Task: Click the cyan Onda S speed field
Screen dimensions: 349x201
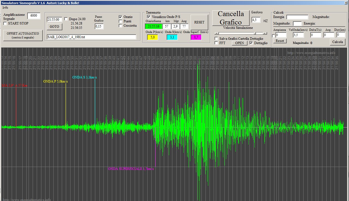Action: [172, 37]
